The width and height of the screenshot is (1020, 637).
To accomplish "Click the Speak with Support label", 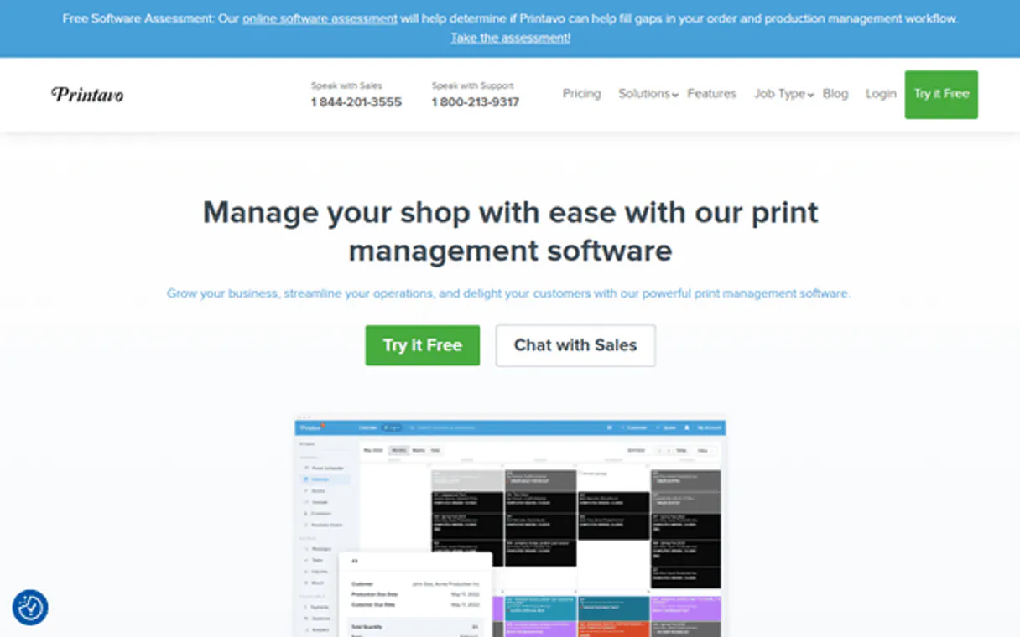I will click(472, 85).
